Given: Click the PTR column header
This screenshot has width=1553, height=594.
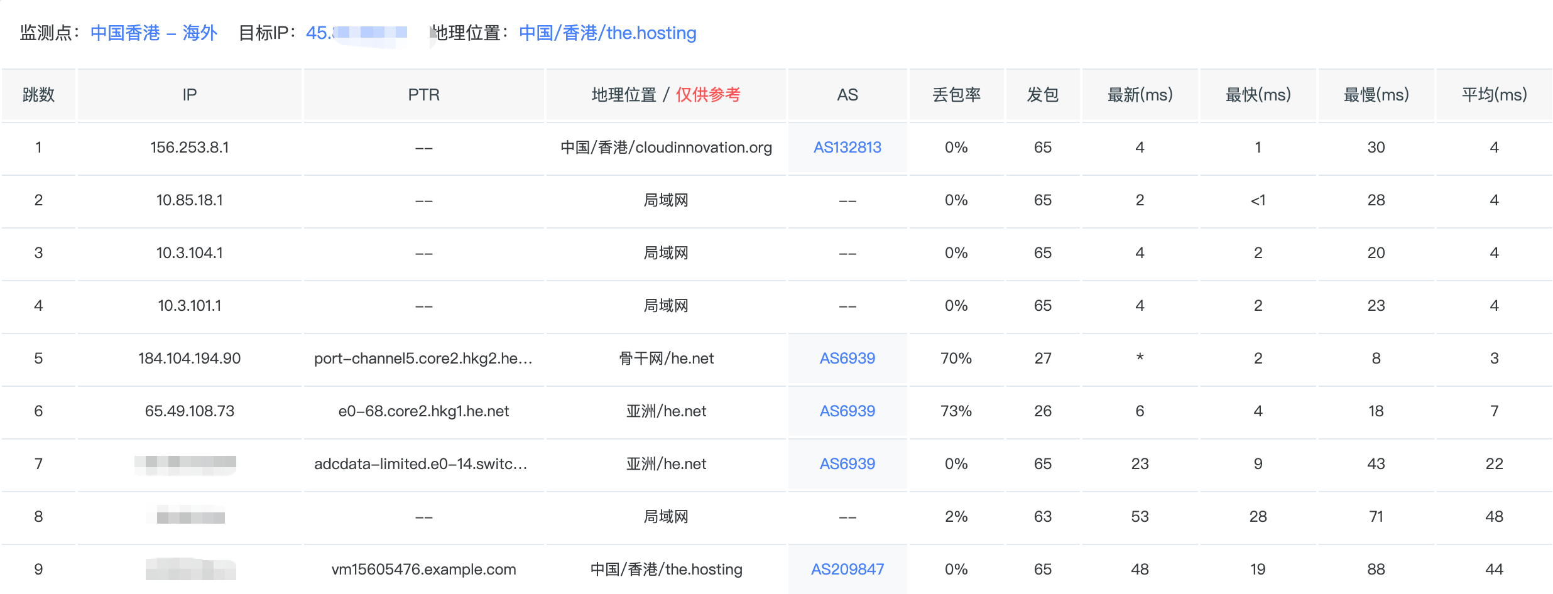Looking at the screenshot, I should click(x=423, y=95).
